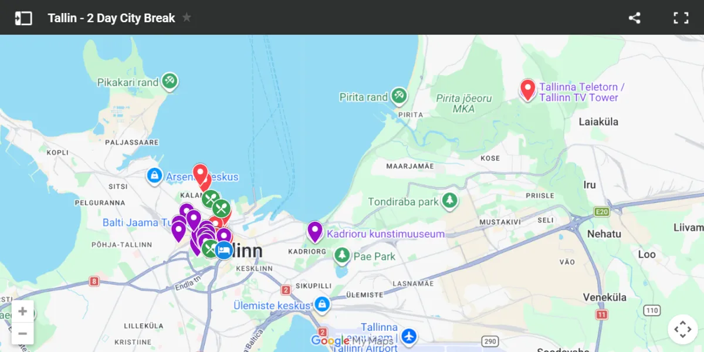
Task: Click the Nehatu place name
Action: [604, 234]
